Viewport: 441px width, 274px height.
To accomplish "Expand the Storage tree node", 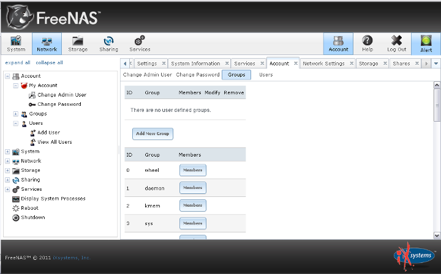I will click(7, 171).
